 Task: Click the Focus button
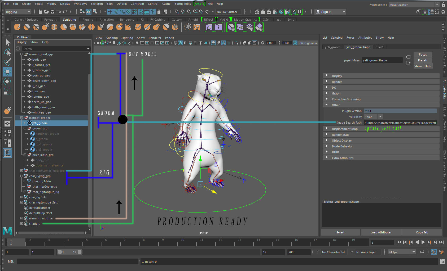coord(423,54)
